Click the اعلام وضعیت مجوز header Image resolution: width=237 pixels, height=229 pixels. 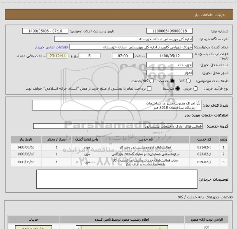[122, 220]
